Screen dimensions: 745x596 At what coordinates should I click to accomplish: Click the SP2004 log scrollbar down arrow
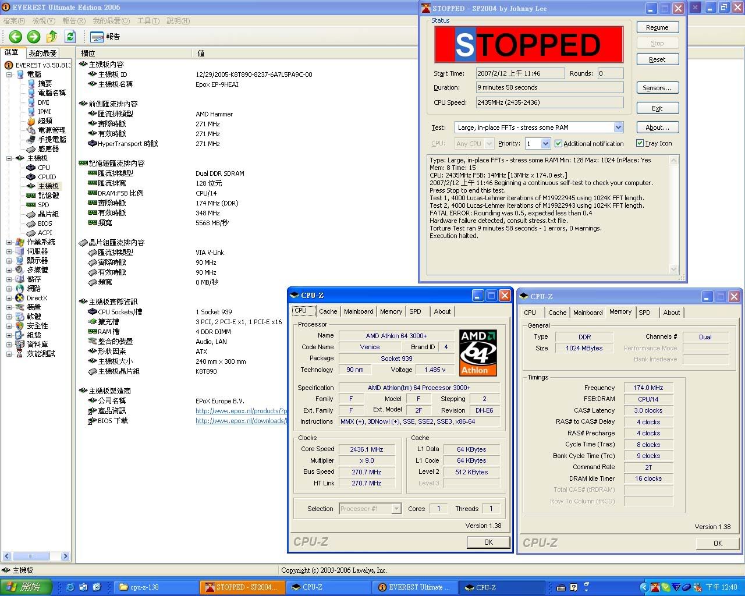[674, 269]
